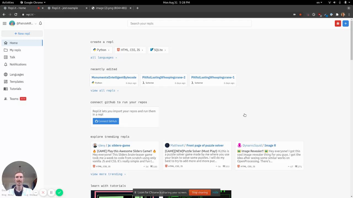Pause the Loom recording
353x198 pixels.
click(51, 193)
